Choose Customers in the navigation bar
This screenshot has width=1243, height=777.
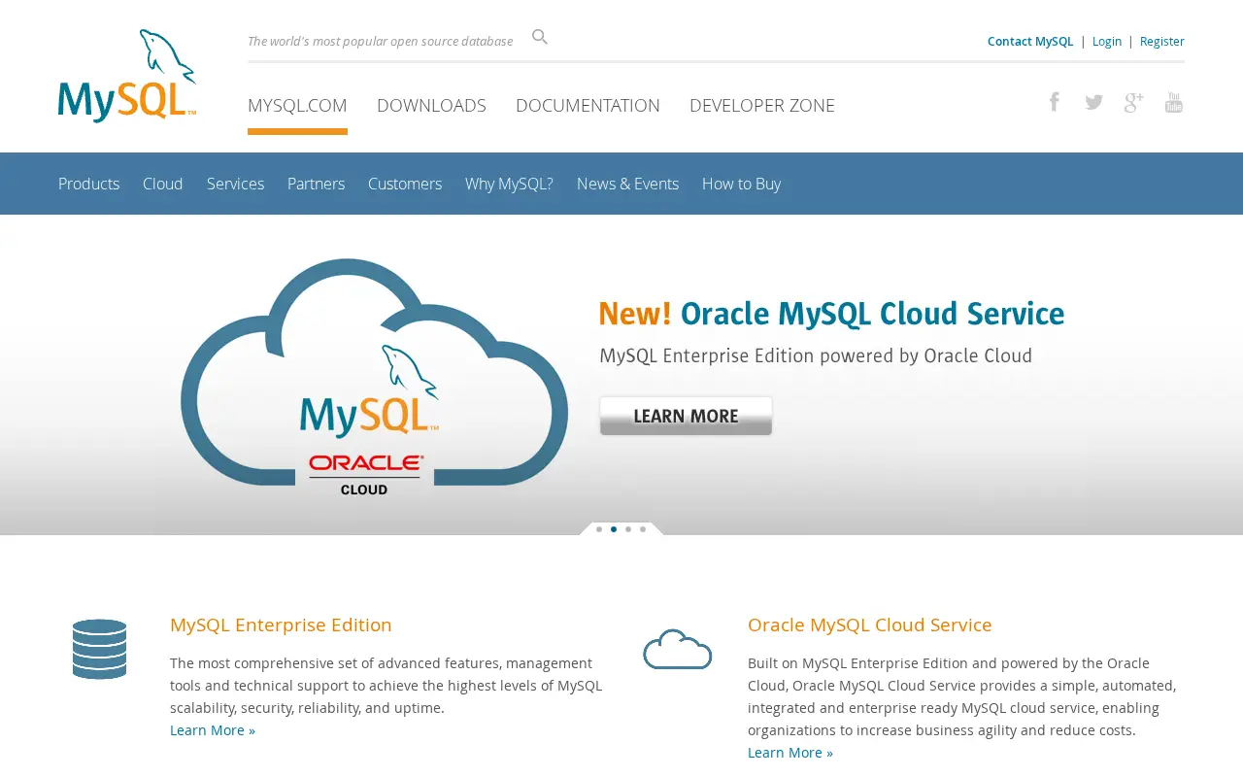(405, 184)
